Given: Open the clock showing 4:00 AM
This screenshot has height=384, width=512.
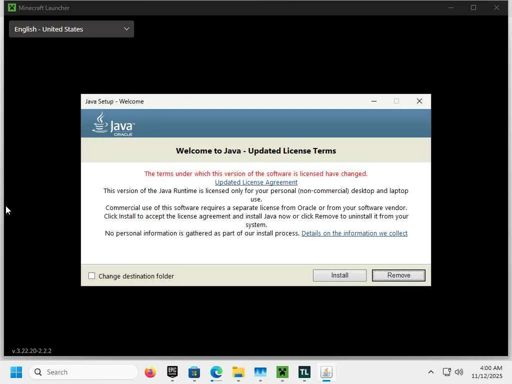Looking at the screenshot, I should (x=487, y=372).
